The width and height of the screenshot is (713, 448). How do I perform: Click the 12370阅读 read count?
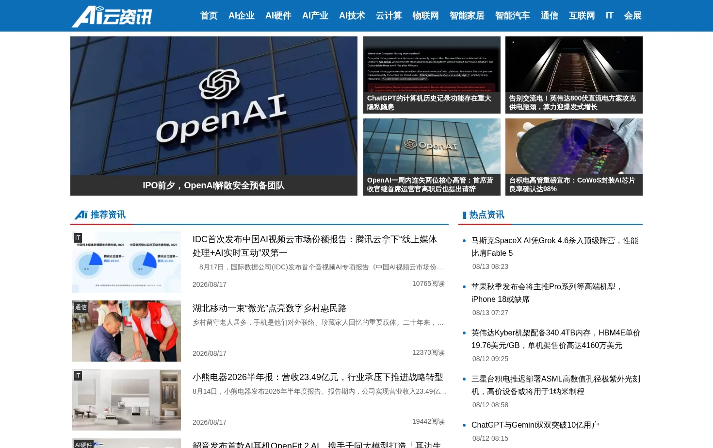pyautogui.click(x=428, y=352)
